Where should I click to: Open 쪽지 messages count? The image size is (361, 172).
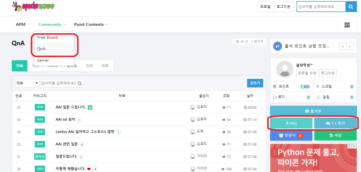pyautogui.click(x=308, y=97)
